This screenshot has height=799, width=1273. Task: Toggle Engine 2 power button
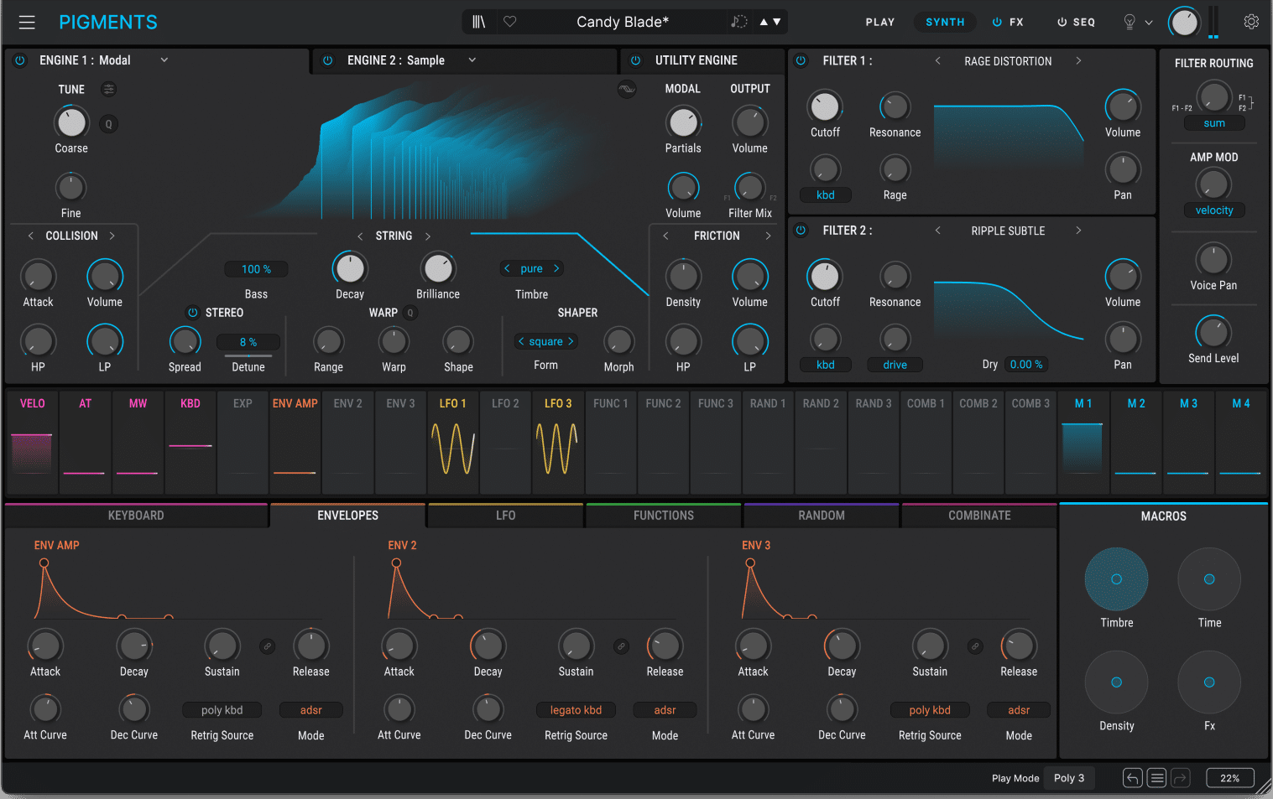click(x=328, y=60)
